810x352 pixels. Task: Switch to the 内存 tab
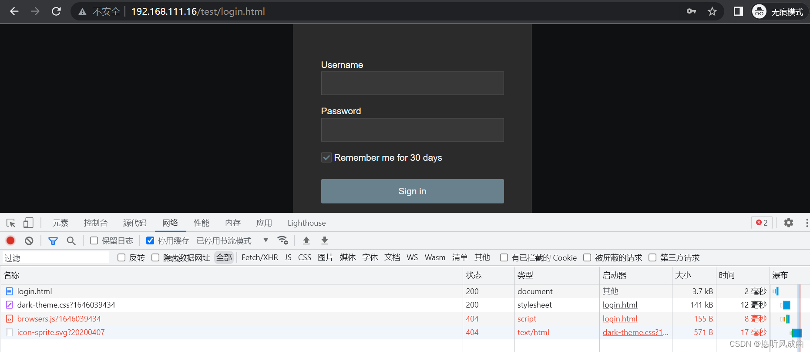point(233,223)
